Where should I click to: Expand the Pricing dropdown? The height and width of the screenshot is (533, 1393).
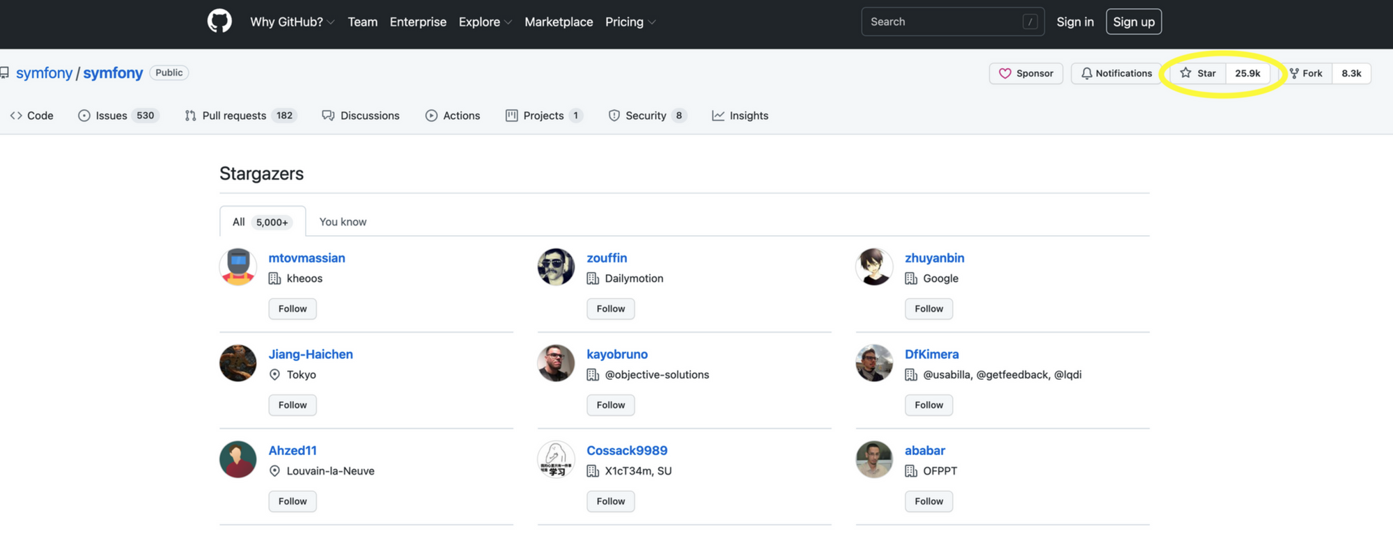click(630, 22)
